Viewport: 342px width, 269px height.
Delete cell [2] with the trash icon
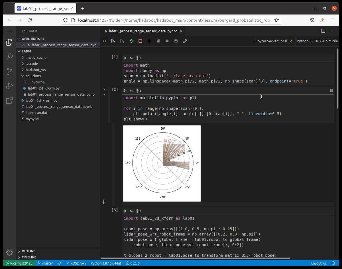point(331,91)
